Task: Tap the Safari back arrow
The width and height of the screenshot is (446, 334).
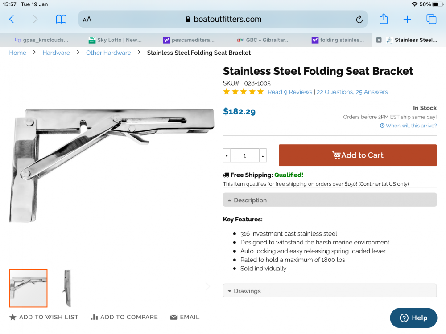Action: coord(12,19)
